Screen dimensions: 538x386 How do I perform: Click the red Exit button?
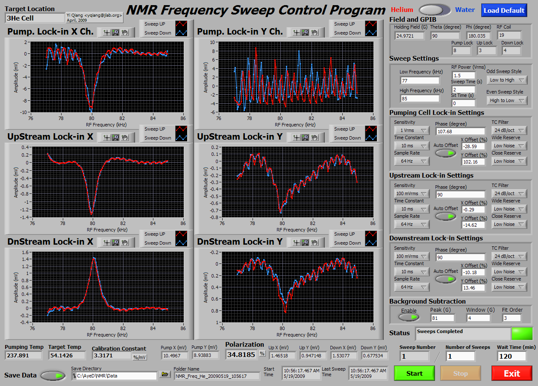coord(512,373)
